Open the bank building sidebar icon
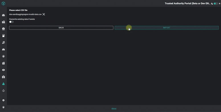This screenshot has height=112, width=221. [x=3, y=29]
